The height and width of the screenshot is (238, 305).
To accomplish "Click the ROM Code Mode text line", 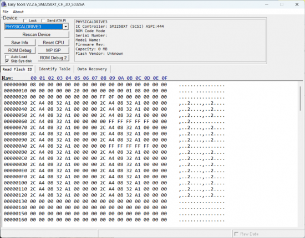I will 90,31.
